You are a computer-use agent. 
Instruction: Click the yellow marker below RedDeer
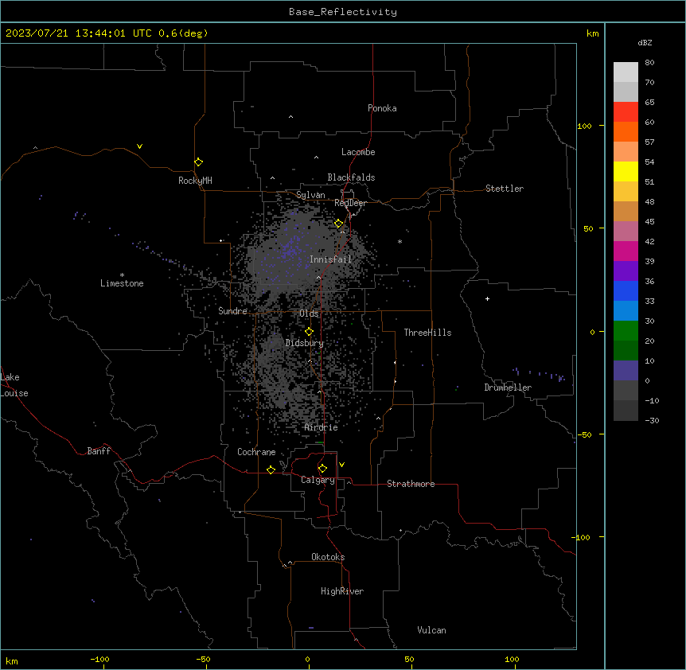[x=339, y=224]
